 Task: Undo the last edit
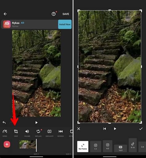click(4, 122)
